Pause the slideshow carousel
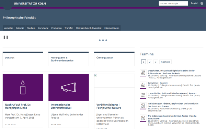The width and height of the screenshot is (206, 129). (5, 37)
